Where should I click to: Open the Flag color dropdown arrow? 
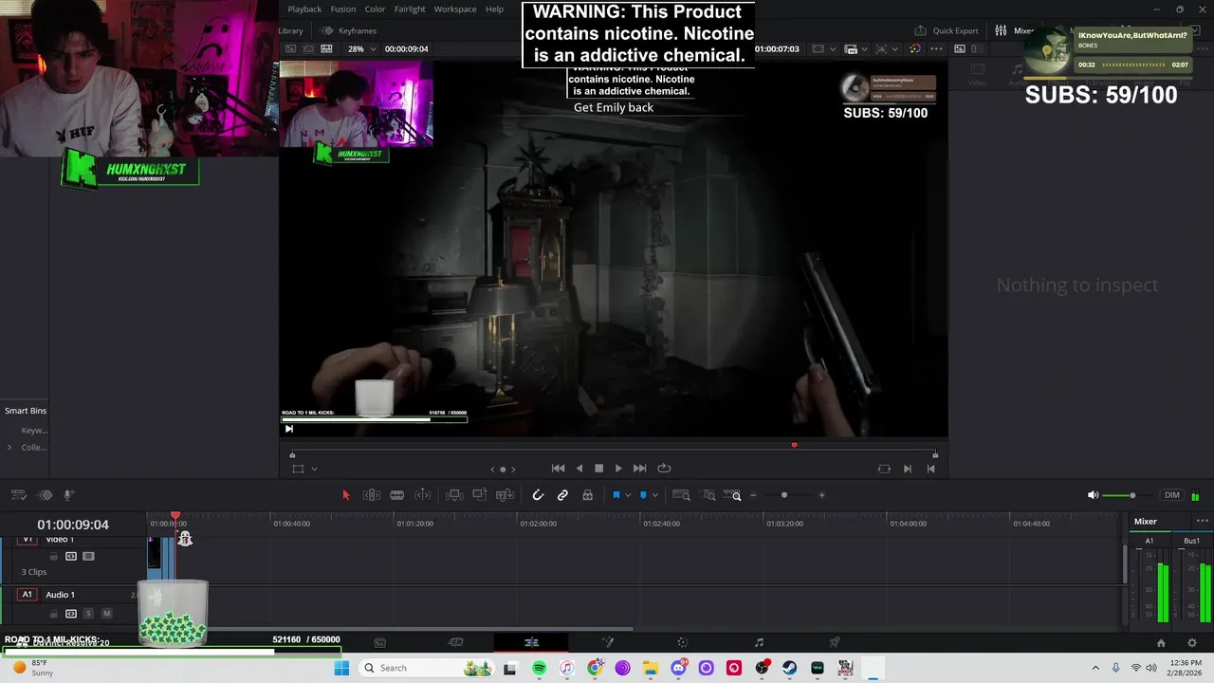pyautogui.click(x=628, y=495)
